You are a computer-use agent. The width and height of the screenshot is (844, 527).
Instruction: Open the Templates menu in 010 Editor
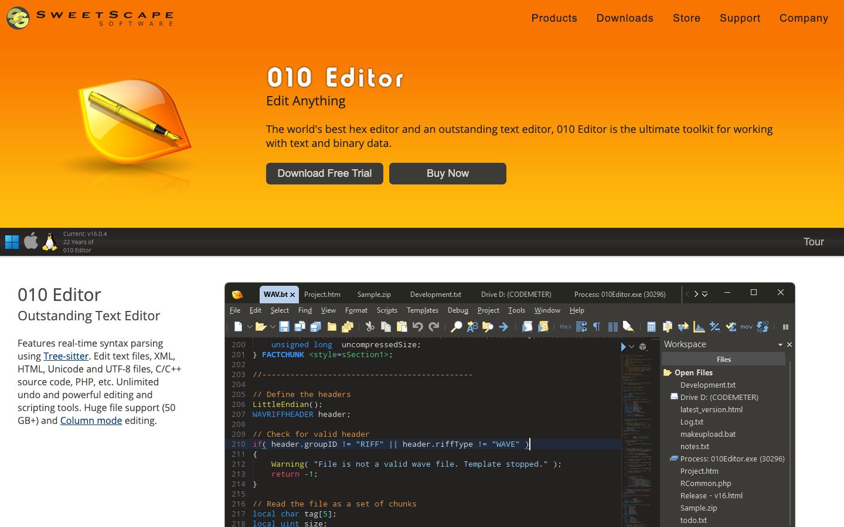tap(423, 310)
